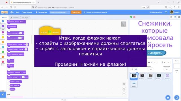Image resolution: width=181 pixels, height=101 pixels.
Task: Click the blocks palette vertical scrollbar
Action: point(32,39)
